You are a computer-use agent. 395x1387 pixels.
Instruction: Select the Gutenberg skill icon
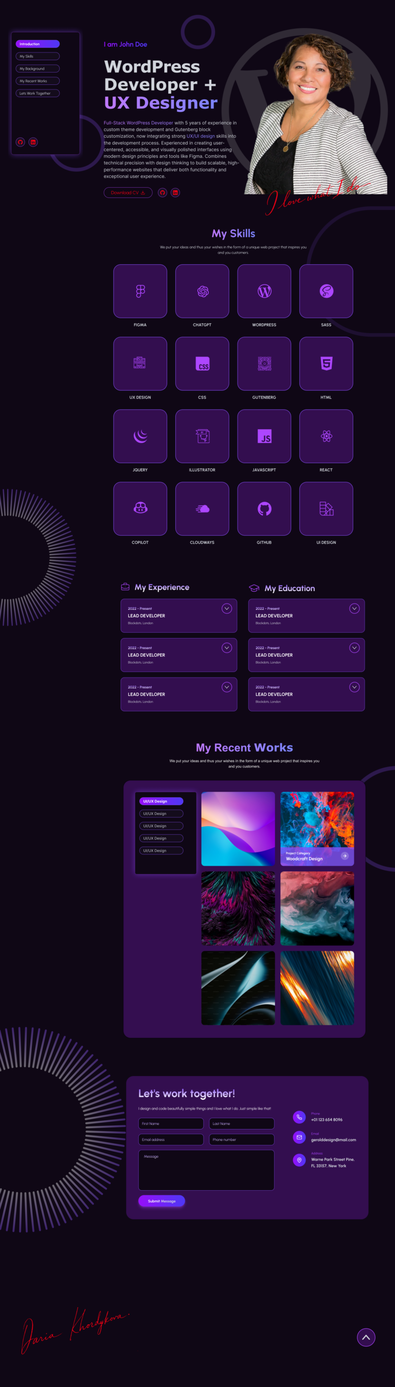click(x=264, y=363)
